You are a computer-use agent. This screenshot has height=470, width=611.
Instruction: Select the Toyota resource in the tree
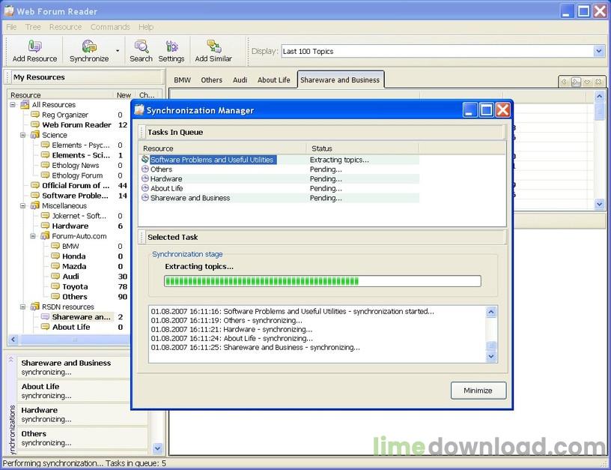coord(75,286)
